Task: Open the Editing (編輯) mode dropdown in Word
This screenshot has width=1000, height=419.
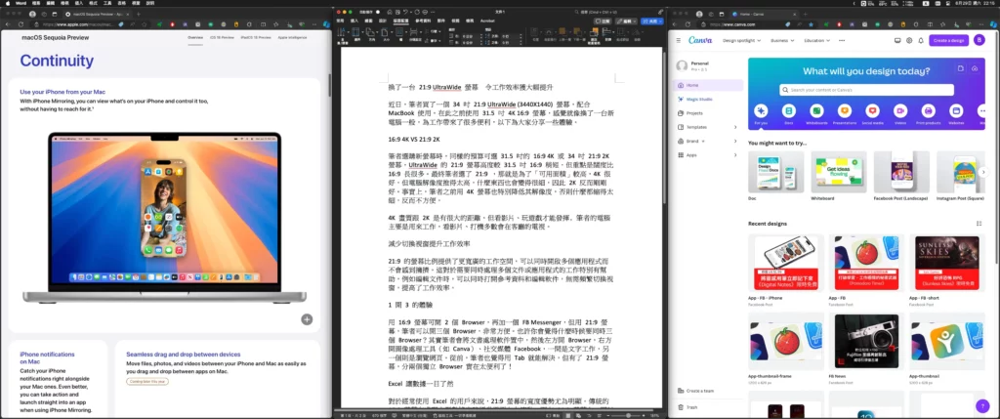Action: 626,21
